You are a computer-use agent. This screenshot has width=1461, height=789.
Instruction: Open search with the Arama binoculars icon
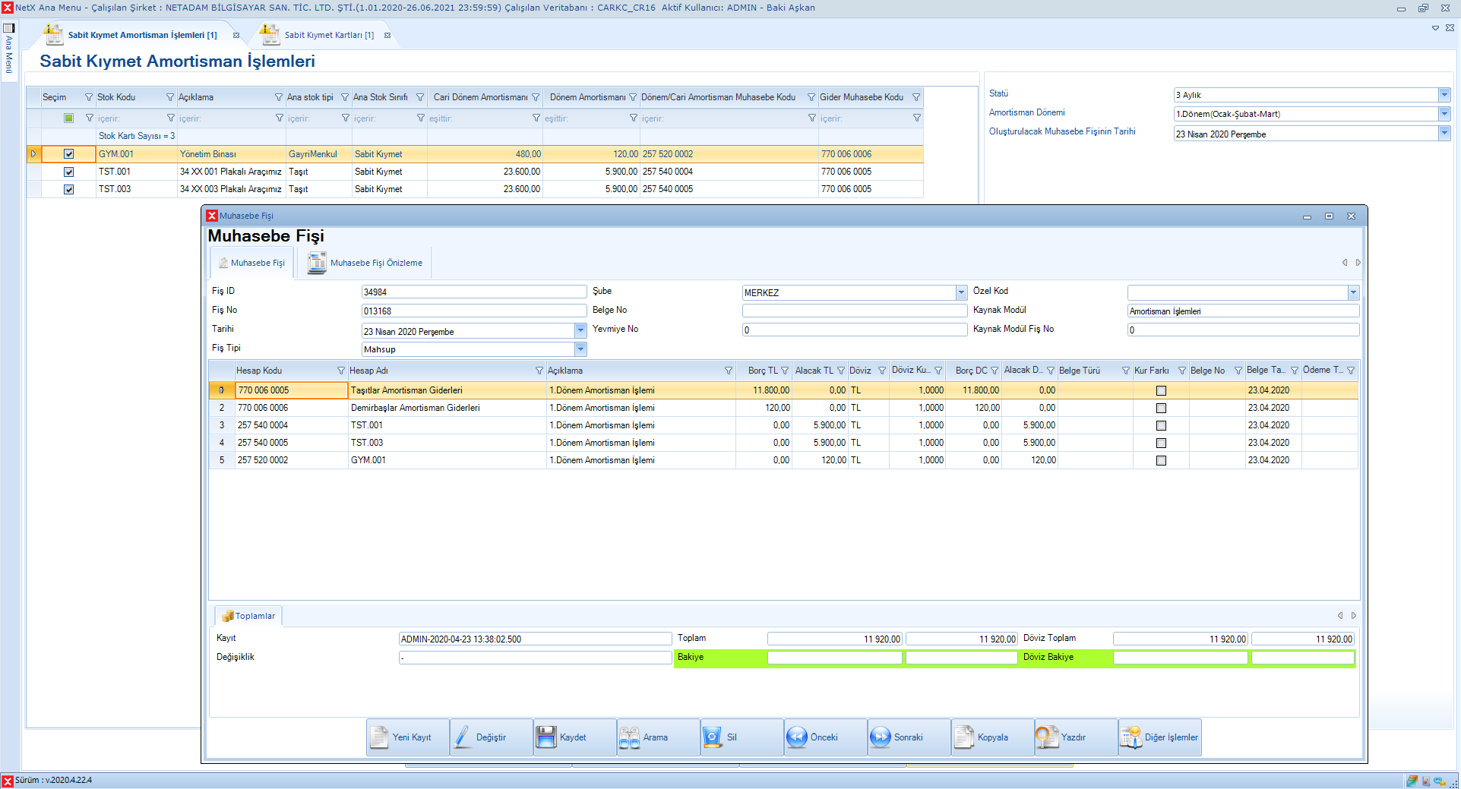[629, 737]
